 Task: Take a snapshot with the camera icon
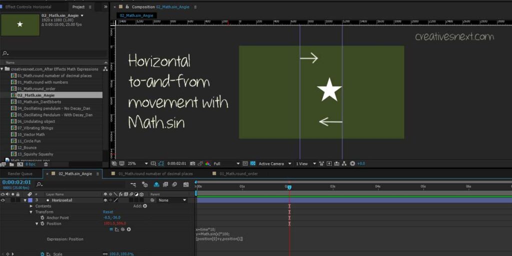[x=192, y=163]
